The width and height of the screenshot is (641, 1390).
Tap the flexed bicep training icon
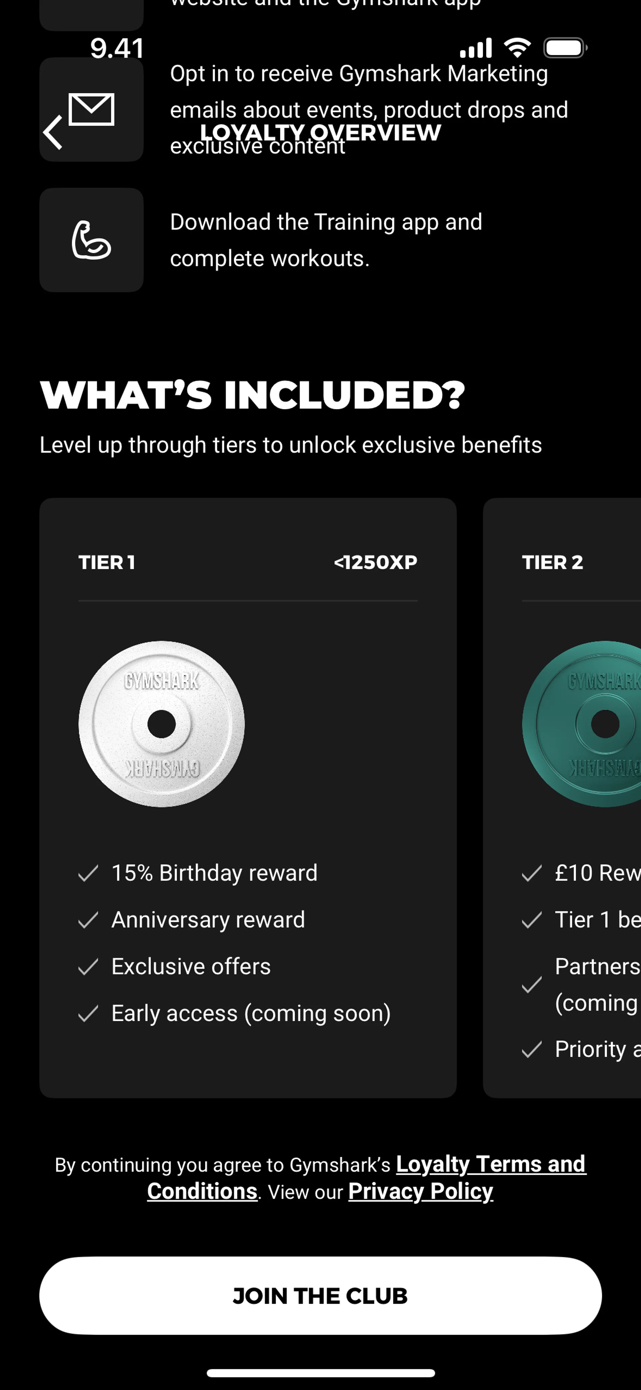click(x=91, y=240)
